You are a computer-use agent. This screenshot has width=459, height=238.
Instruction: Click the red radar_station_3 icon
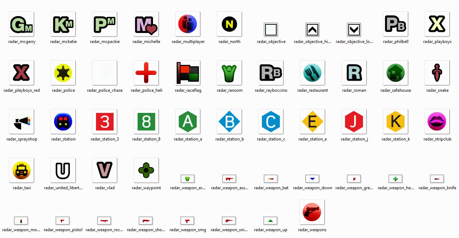[105, 122]
